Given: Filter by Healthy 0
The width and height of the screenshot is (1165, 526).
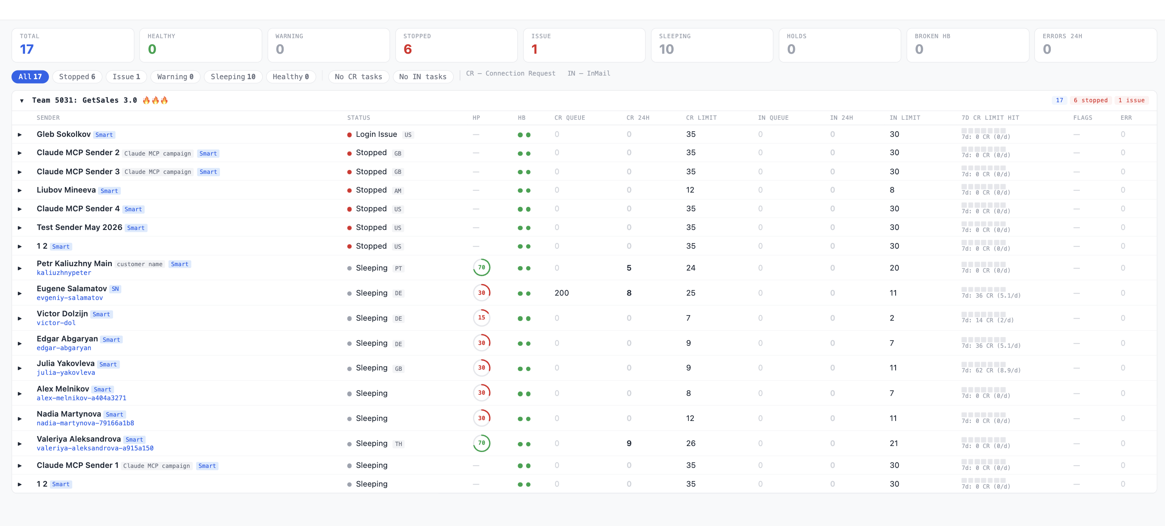Looking at the screenshot, I should pyautogui.click(x=291, y=77).
